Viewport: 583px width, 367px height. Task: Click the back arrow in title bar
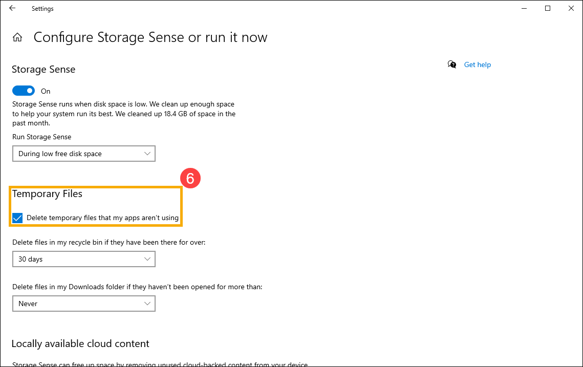coord(12,8)
